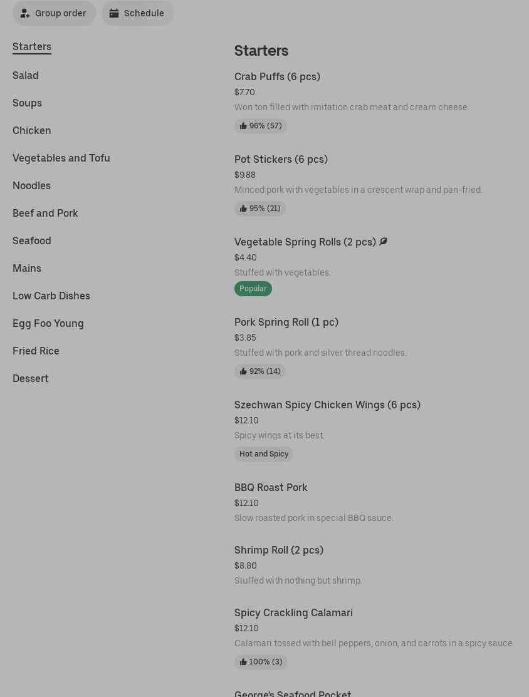Image resolution: width=529 pixels, height=697 pixels.
Task: Click the Schedule calendar icon
Action: pos(114,13)
